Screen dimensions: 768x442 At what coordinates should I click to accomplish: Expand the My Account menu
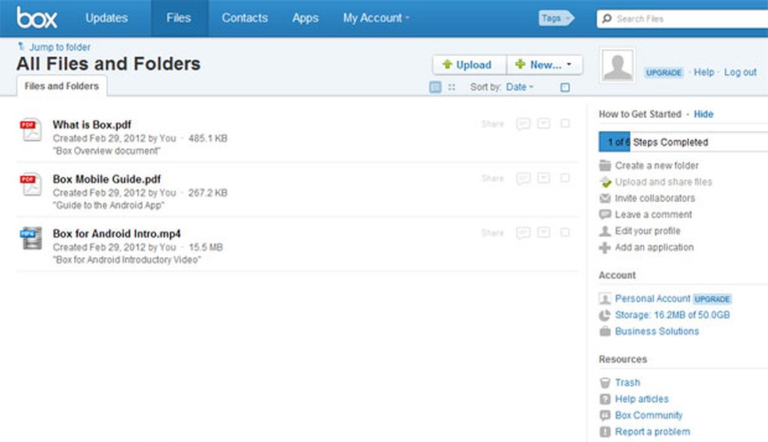click(376, 18)
